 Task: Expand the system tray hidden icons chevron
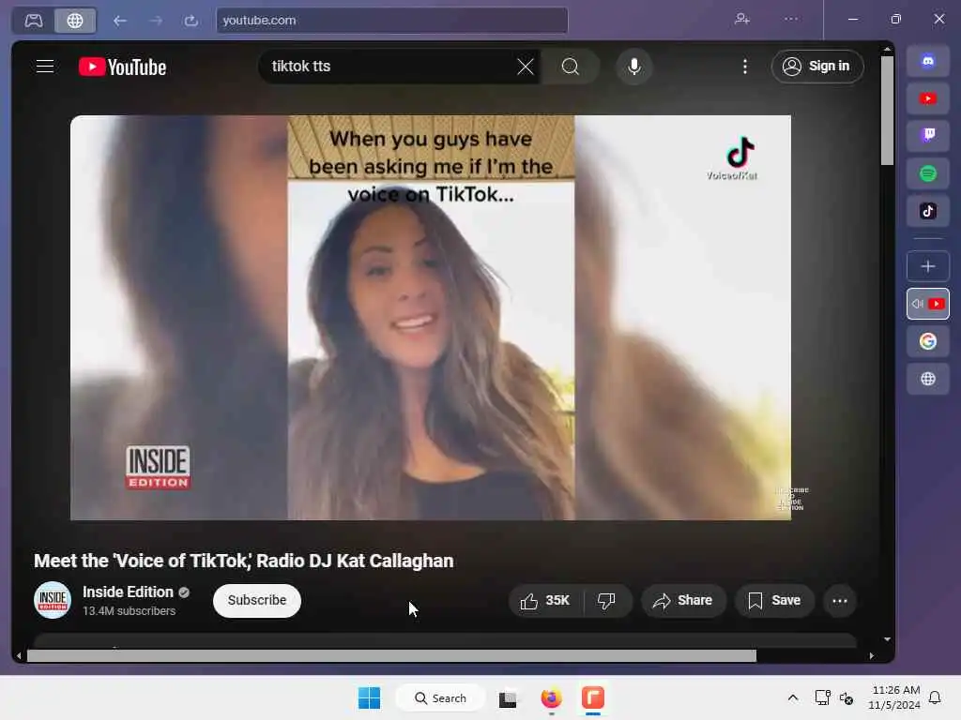(x=792, y=697)
